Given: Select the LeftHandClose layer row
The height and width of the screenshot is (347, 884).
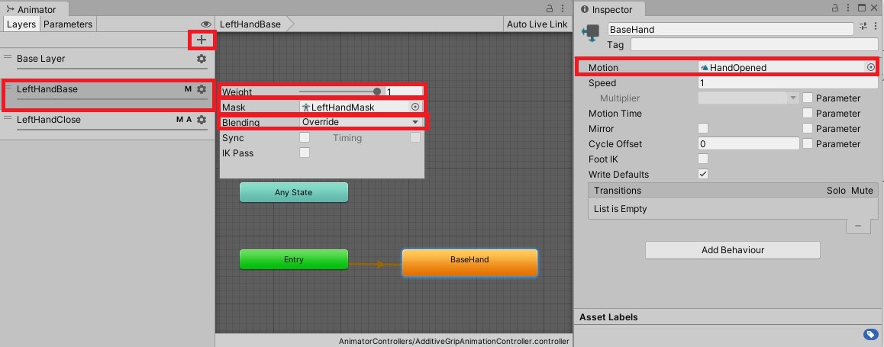Looking at the screenshot, I should [x=107, y=124].
